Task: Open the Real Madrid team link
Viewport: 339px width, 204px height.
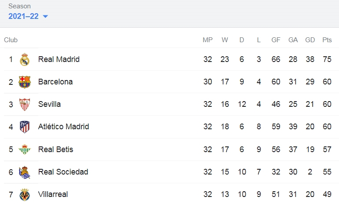Action: pos(59,59)
